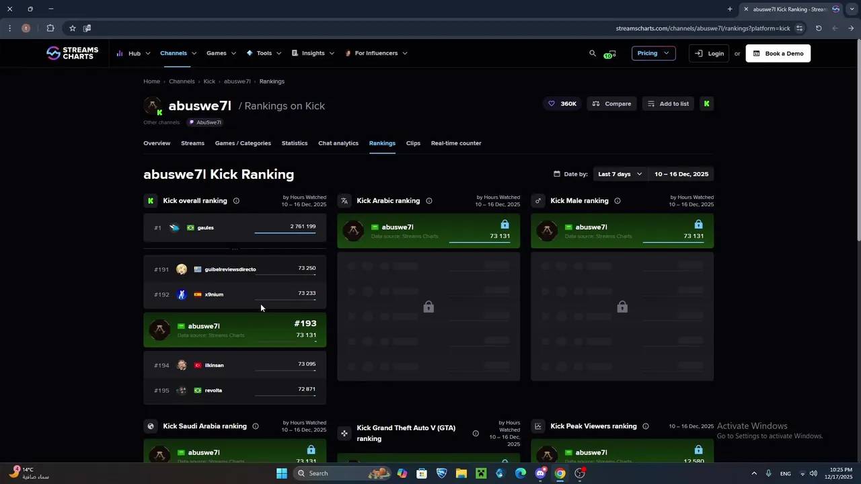Click the abuswe7l avatar in rank #193 row
The height and width of the screenshot is (484, 861).
(x=159, y=330)
